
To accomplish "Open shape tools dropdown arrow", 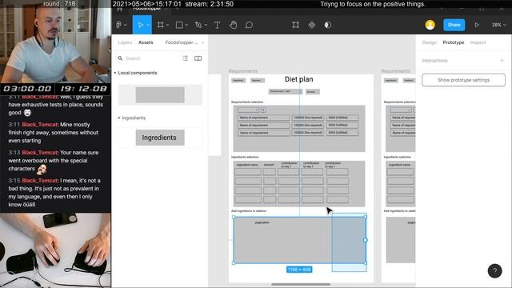I will click(x=186, y=25).
